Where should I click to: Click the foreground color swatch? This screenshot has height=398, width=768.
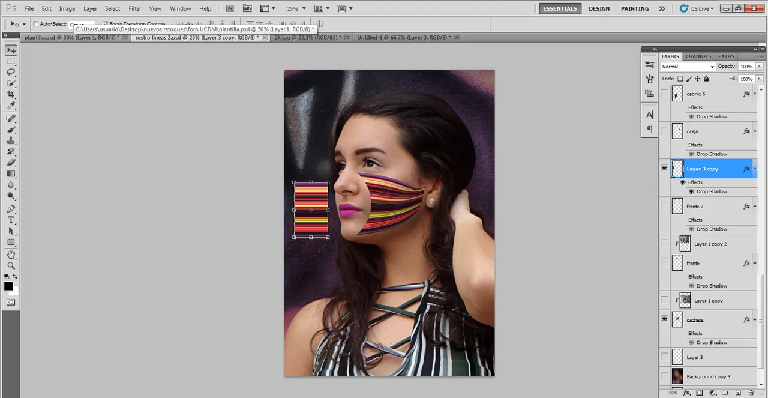[8, 286]
